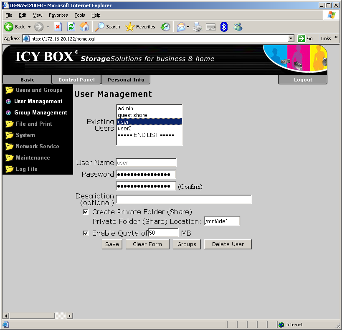
Task: Stop loading with the red X icon
Action: [58, 27]
